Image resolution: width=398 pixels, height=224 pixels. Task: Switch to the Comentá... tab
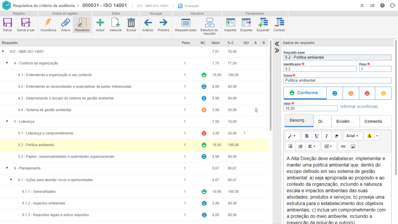point(375,121)
